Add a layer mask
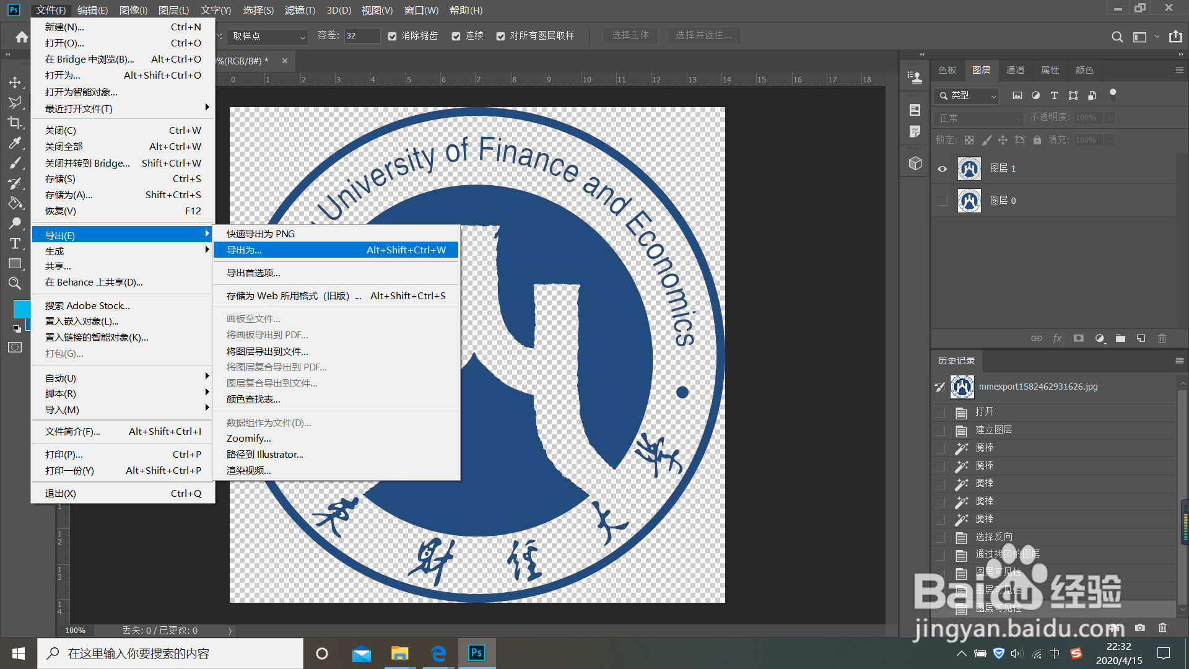This screenshot has width=1189, height=669. coord(1078,338)
